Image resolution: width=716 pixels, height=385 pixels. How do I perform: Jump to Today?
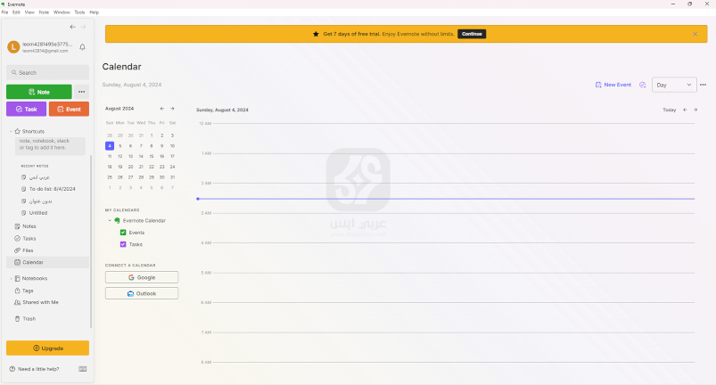pyautogui.click(x=670, y=110)
